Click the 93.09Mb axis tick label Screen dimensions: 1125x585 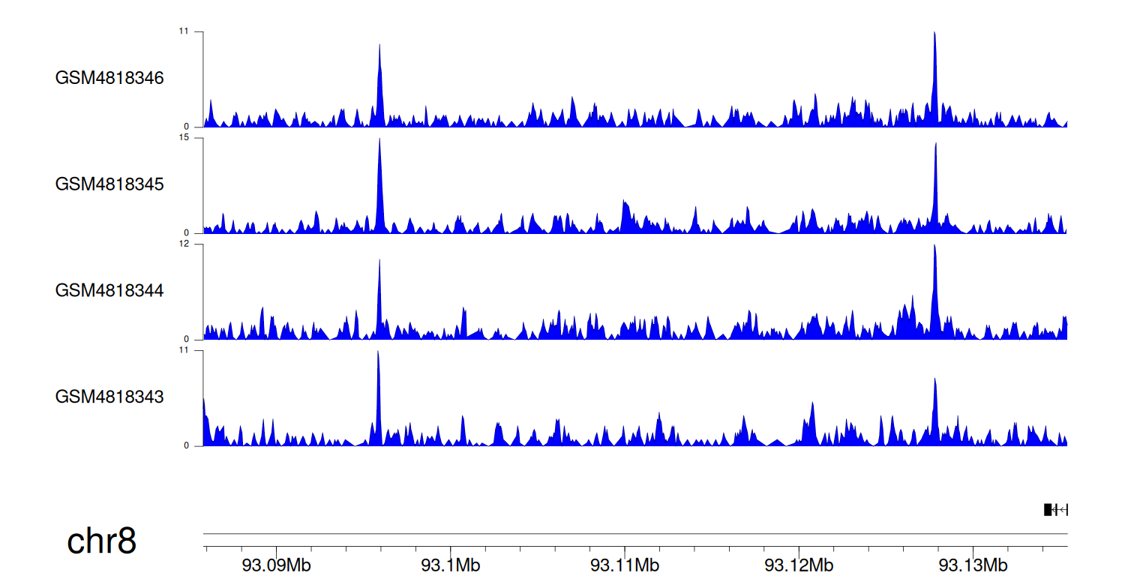(277, 565)
